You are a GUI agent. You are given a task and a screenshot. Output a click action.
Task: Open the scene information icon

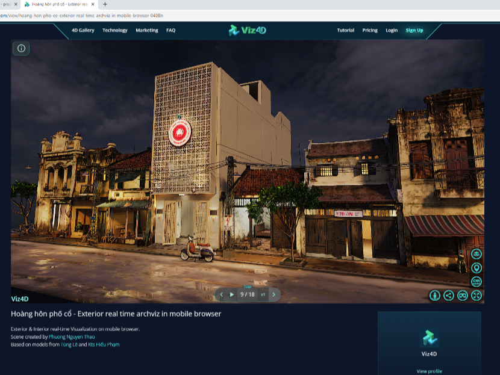21,49
